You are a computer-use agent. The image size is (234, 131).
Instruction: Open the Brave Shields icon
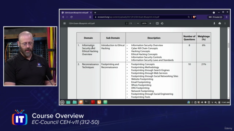point(194,17)
